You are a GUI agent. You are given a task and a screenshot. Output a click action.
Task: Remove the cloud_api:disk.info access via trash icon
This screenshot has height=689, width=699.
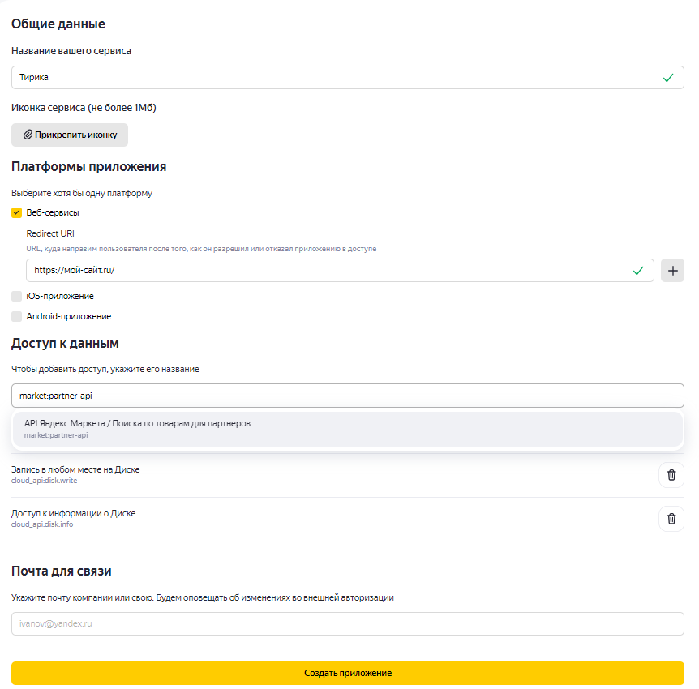point(671,519)
